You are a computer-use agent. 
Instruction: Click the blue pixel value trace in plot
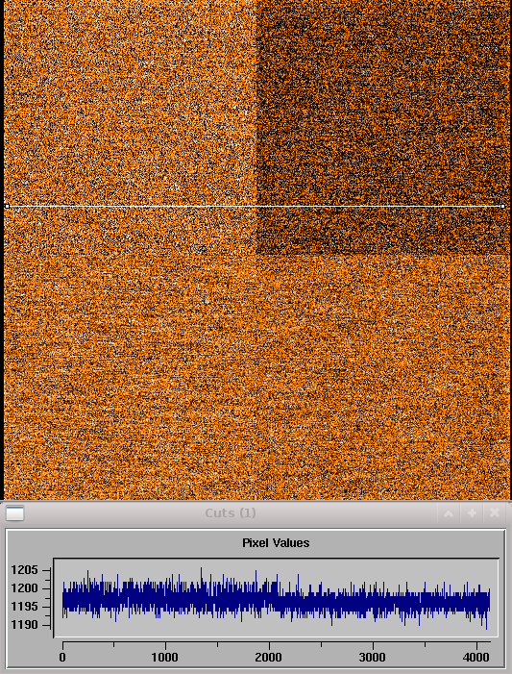[x=276, y=601]
